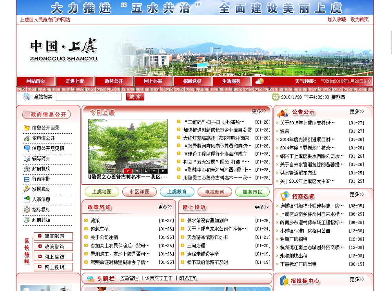Jump to slide 4 in photo carousel
The width and height of the screenshot is (392, 291).
pos(145,171)
